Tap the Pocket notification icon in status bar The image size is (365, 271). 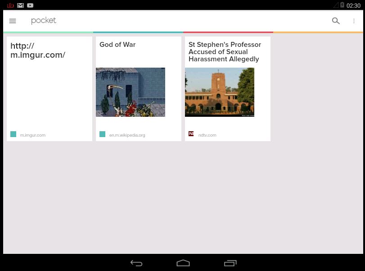coord(10,5)
